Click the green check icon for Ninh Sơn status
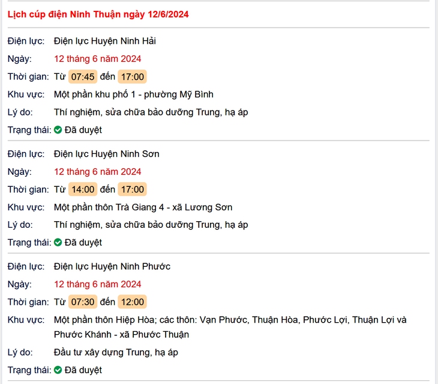 [58, 243]
